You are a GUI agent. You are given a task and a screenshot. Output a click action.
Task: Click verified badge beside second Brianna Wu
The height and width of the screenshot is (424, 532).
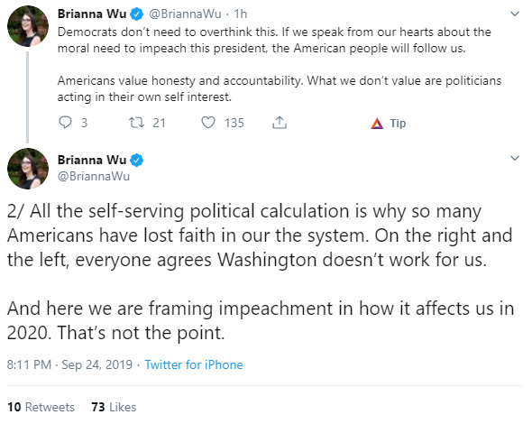point(136,160)
